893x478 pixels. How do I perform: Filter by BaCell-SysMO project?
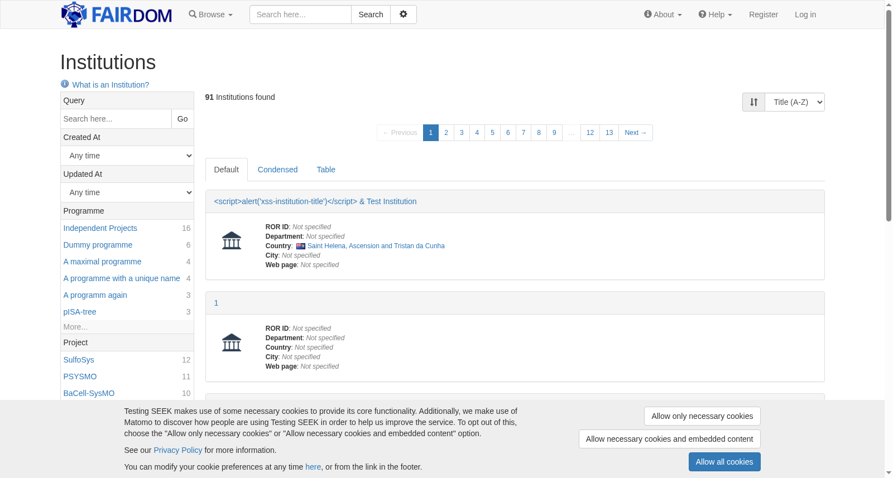(x=89, y=393)
